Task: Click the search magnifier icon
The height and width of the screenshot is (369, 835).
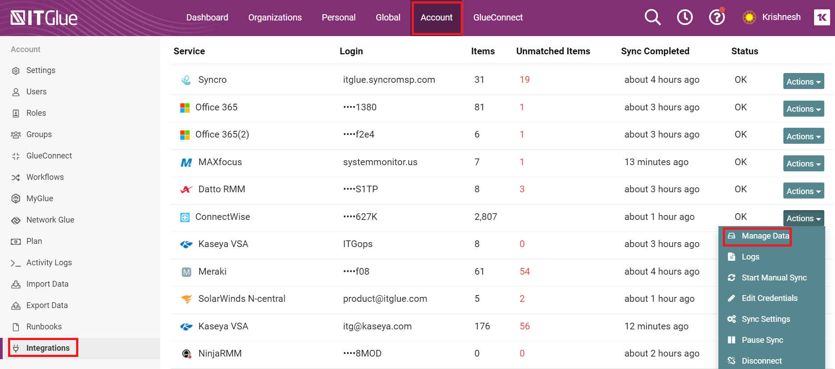Action: pyautogui.click(x=653, y=17)
